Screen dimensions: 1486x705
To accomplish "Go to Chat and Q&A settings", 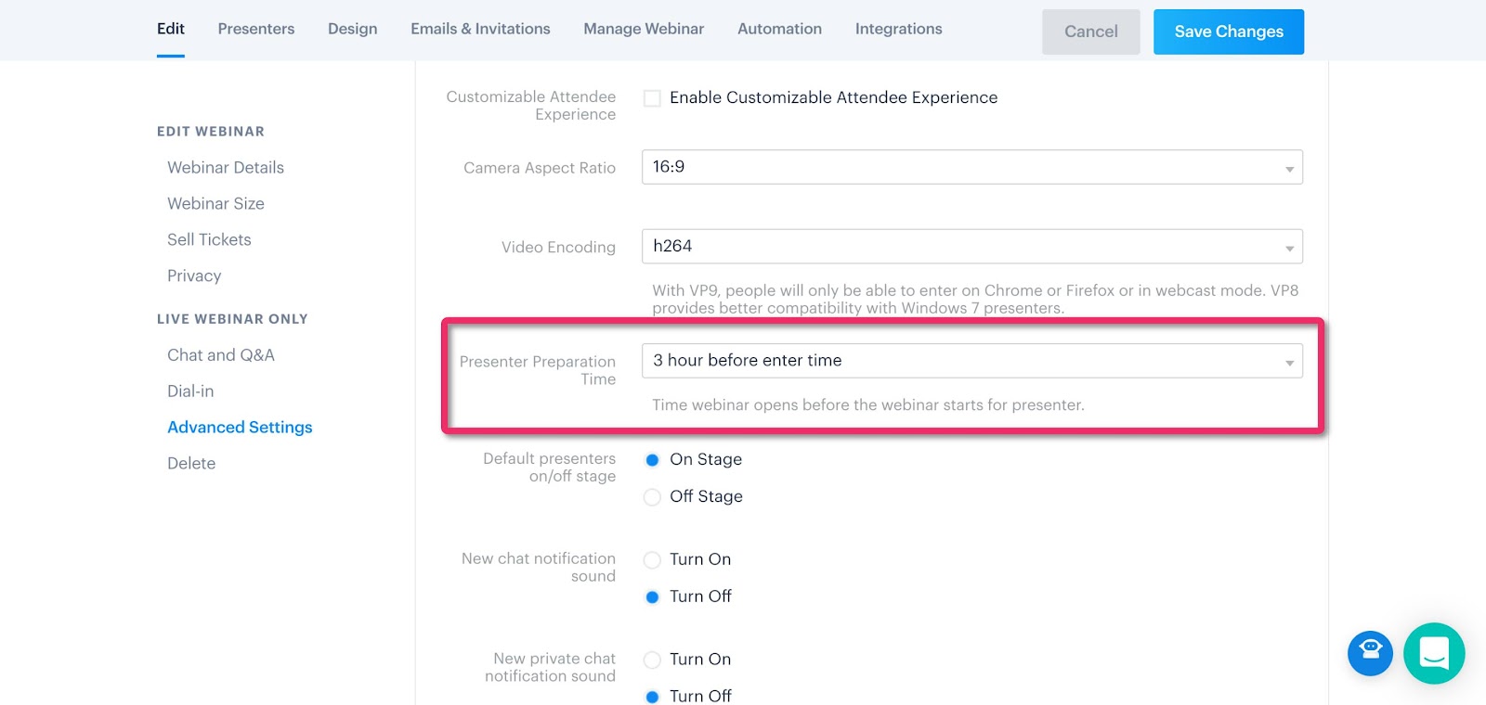I will point(221,355).
